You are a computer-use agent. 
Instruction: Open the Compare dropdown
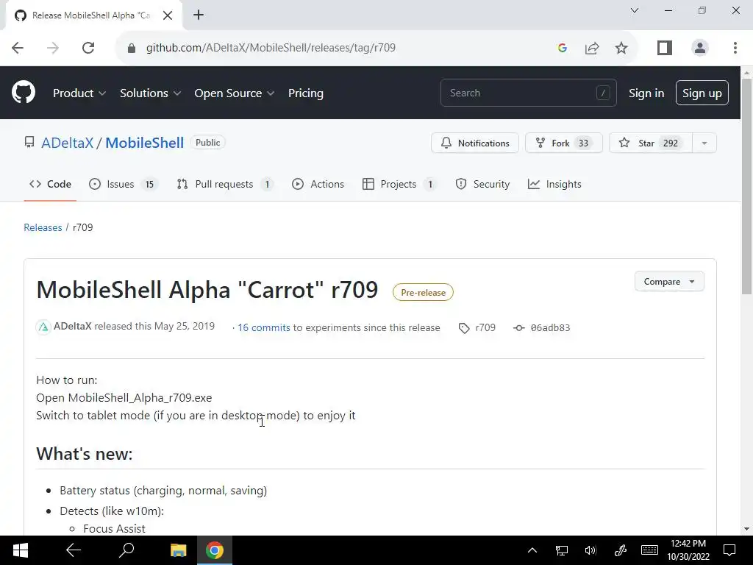coord(669,282)
